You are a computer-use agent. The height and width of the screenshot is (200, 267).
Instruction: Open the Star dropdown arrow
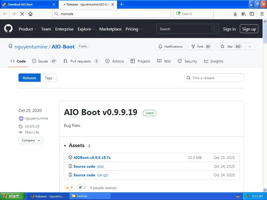tap(250, 47)
